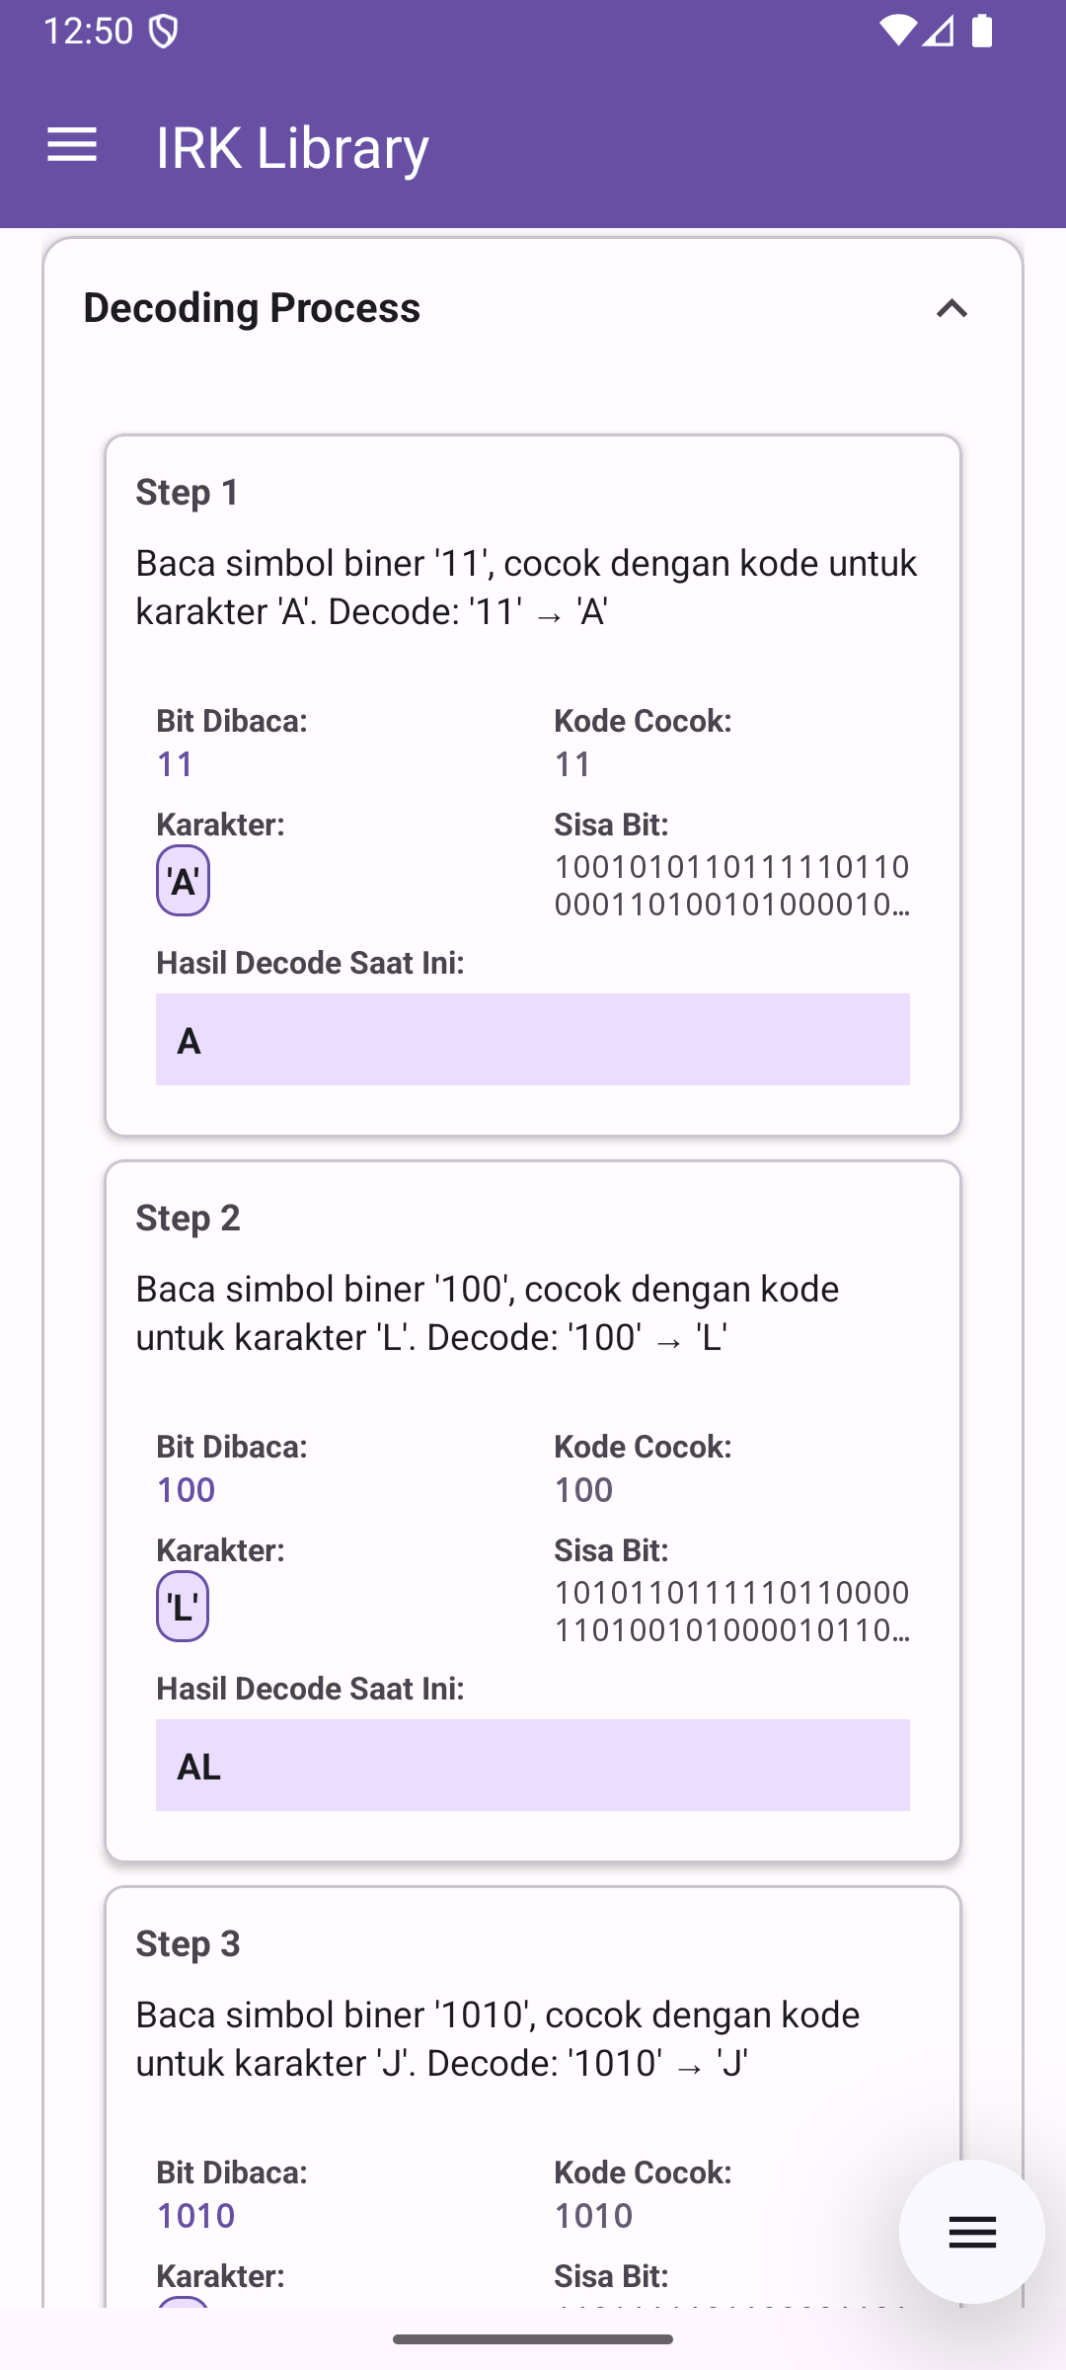Select the Step 1 card heading

(x=188, y=492)
